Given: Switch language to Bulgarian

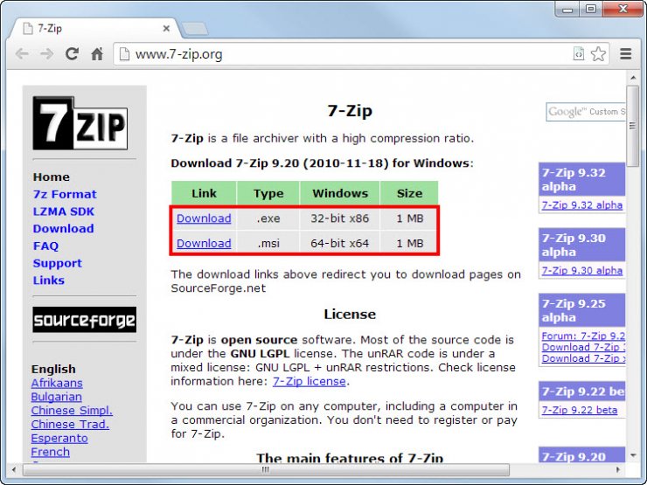Looking at the screenshot, I should point(57,397).
